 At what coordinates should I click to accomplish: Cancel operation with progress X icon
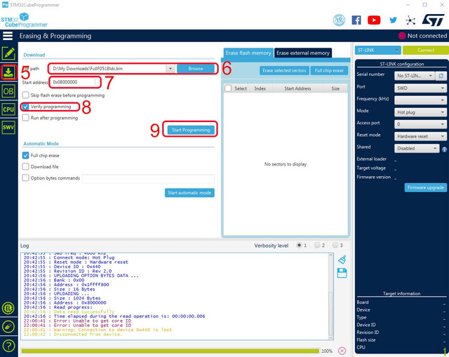point(342,351)
